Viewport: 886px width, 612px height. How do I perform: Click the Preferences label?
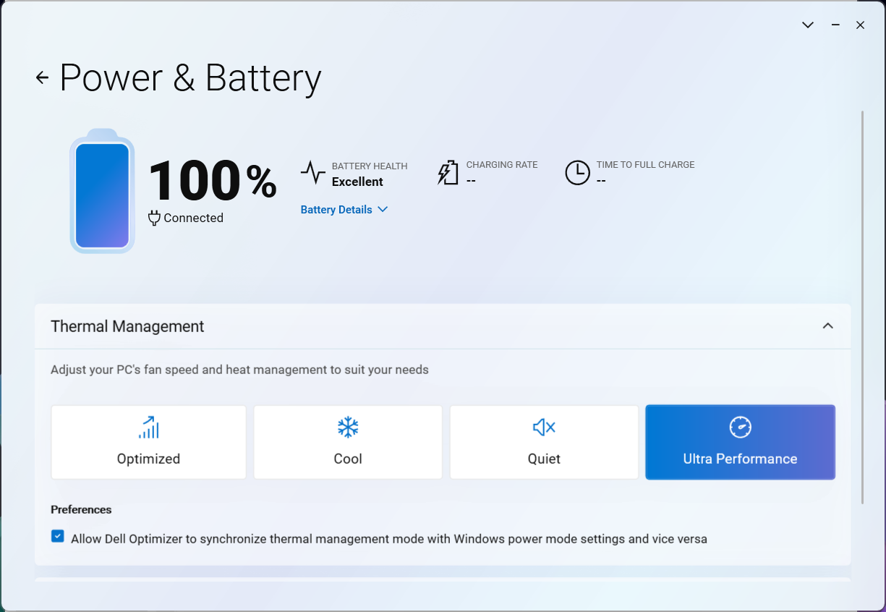coord(81,509)
